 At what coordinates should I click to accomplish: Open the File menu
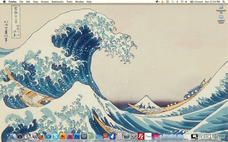pos(21,2)
